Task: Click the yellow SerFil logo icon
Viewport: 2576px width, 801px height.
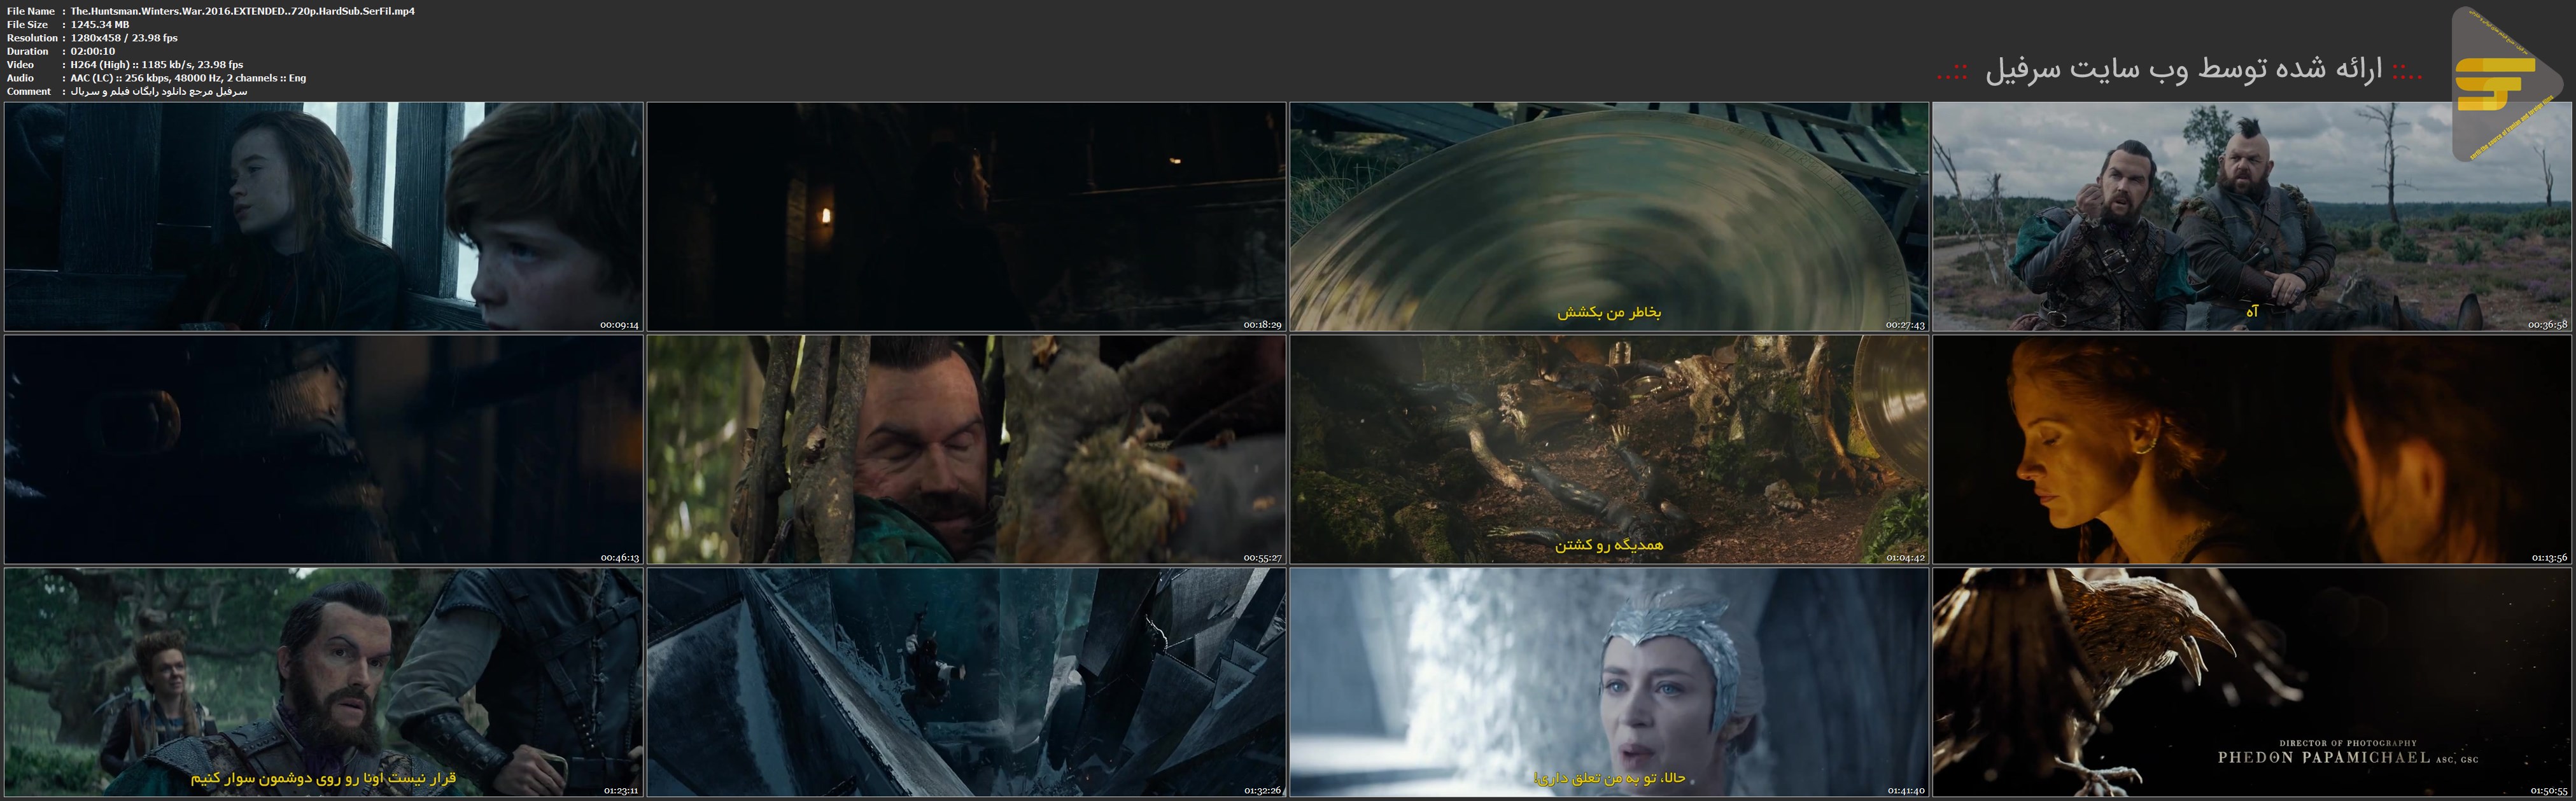Action: click(x=2496, y=85)
